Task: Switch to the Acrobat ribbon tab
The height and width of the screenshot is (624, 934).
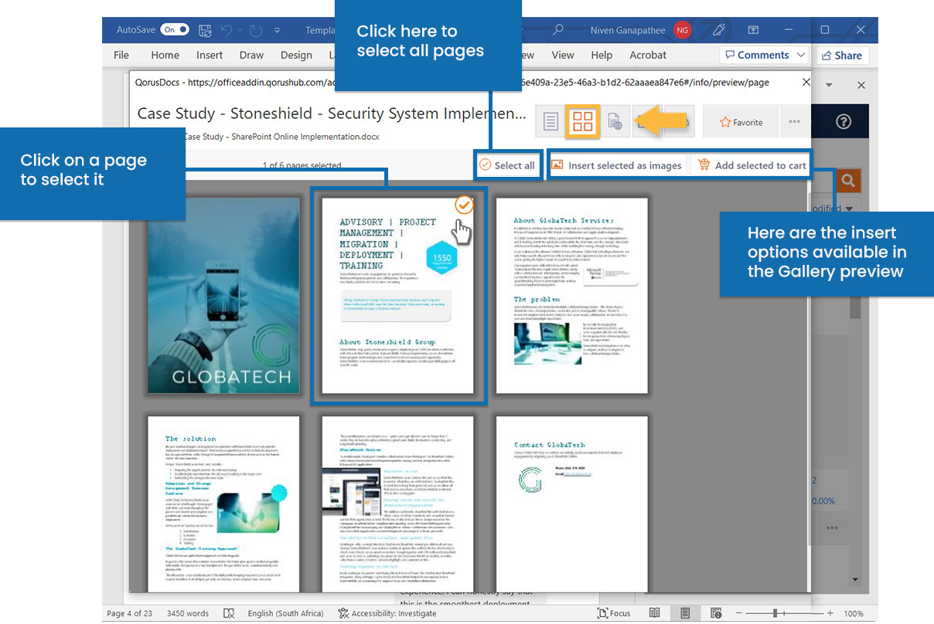Action: (647, 55)
